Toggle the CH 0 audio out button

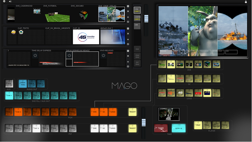(32, 84)
